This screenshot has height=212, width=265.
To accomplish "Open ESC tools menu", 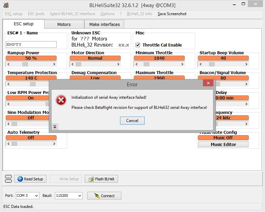I will 36,14.
